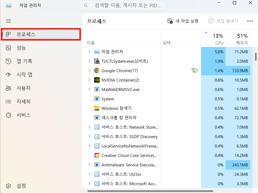
Task: Click the 성능 performance icon
Action: [8, 48]
